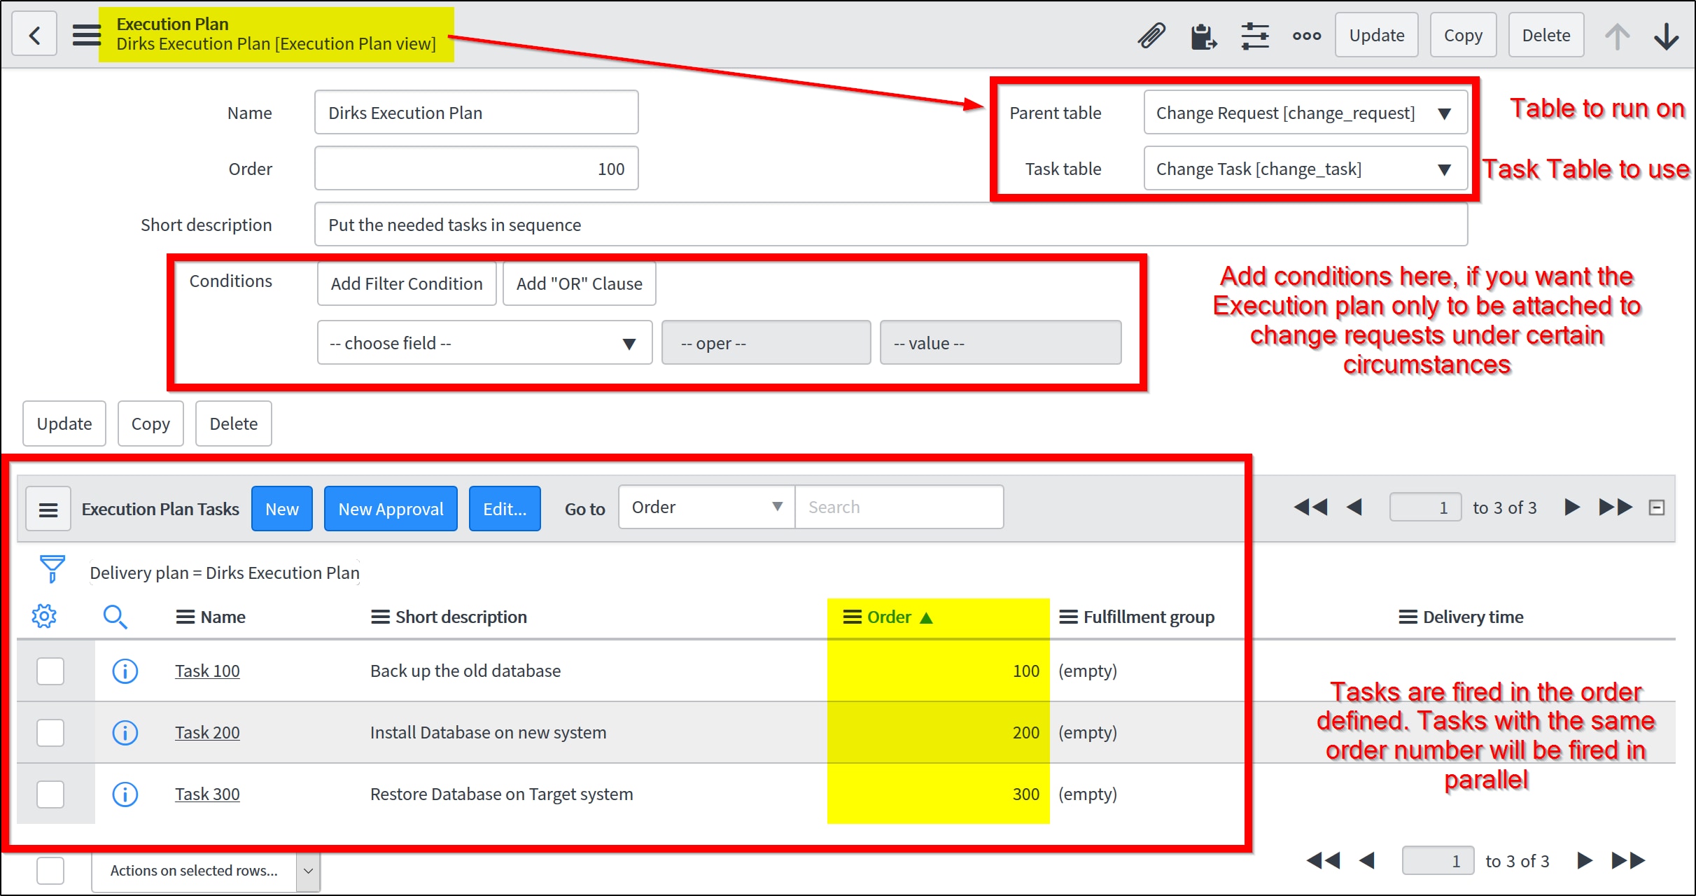The height and width of the screenshot is (896, 1696).
Task: Click into the Short description field
Action: (x=890, y=225)
